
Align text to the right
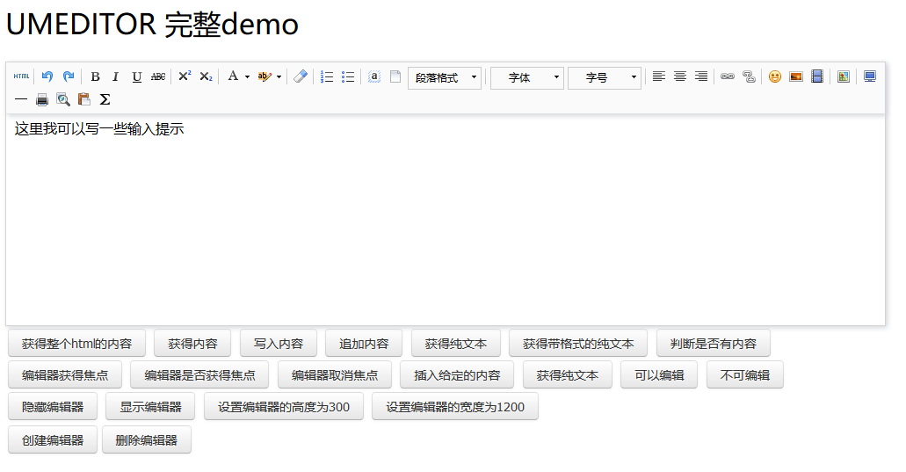click(x=701, y=76)
